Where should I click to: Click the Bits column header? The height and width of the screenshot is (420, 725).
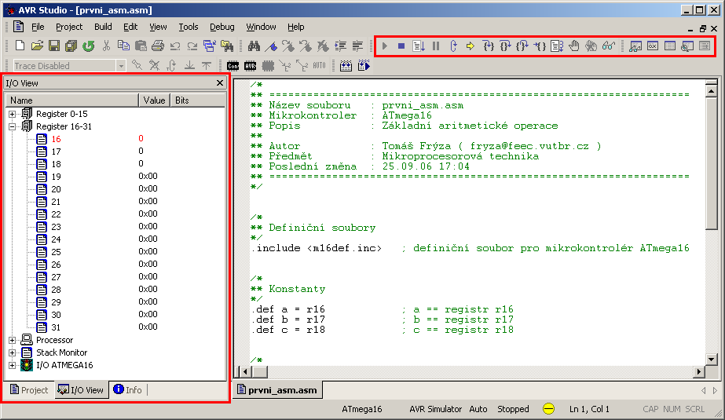[198, 100]
